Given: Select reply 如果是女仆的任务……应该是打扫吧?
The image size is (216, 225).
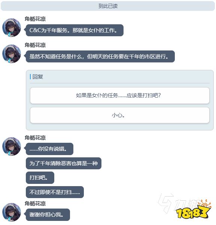Looking at the screenshot, I should pos(120,95).
